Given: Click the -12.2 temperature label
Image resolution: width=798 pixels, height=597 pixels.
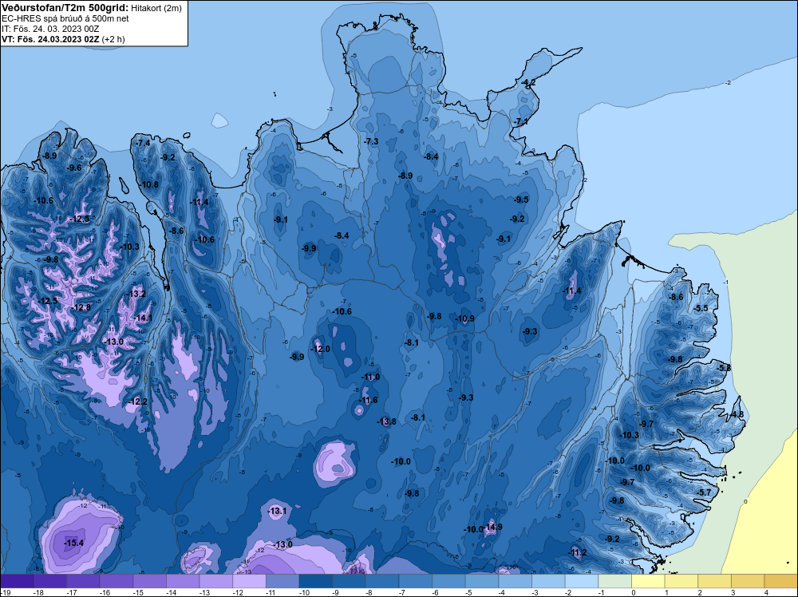Looking at the screenshot, I should (x=137, y=401).
